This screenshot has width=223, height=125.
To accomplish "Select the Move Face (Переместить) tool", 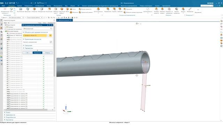I will point(108,10).
